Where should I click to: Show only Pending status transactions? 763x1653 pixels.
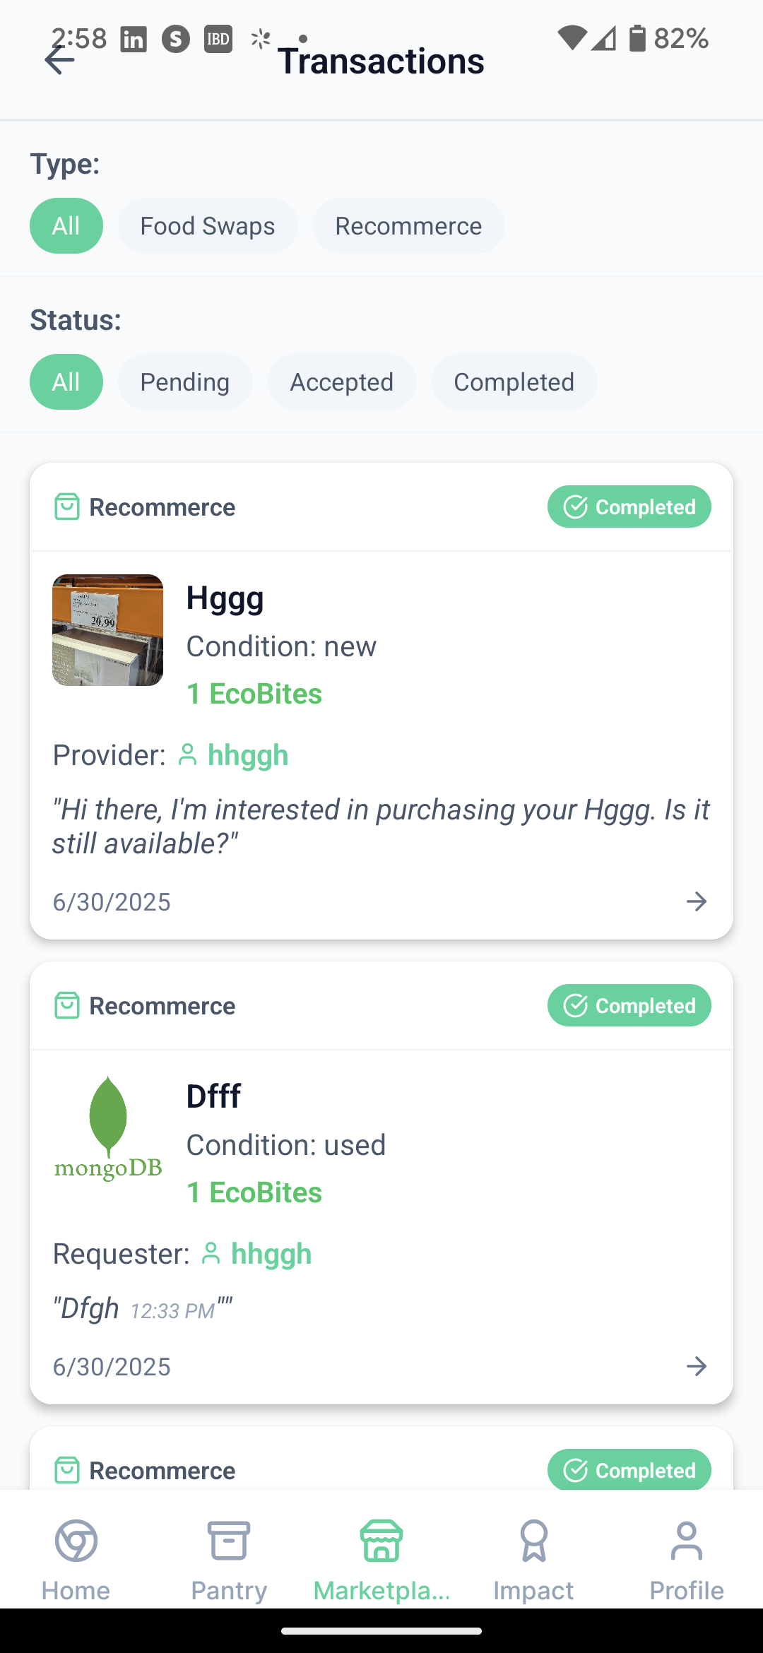[x=185, y=382]
